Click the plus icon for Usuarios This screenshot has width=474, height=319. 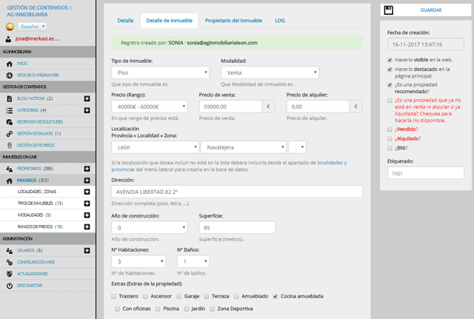[x=87, y=250]
